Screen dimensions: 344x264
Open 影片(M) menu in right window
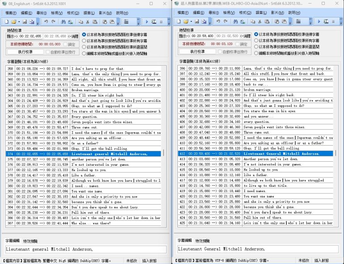point(277,13)
